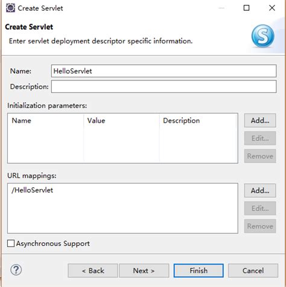Maximize the Create Servlet dialog
Viewport: 286px width, 287px height.
tap(246, 8)
